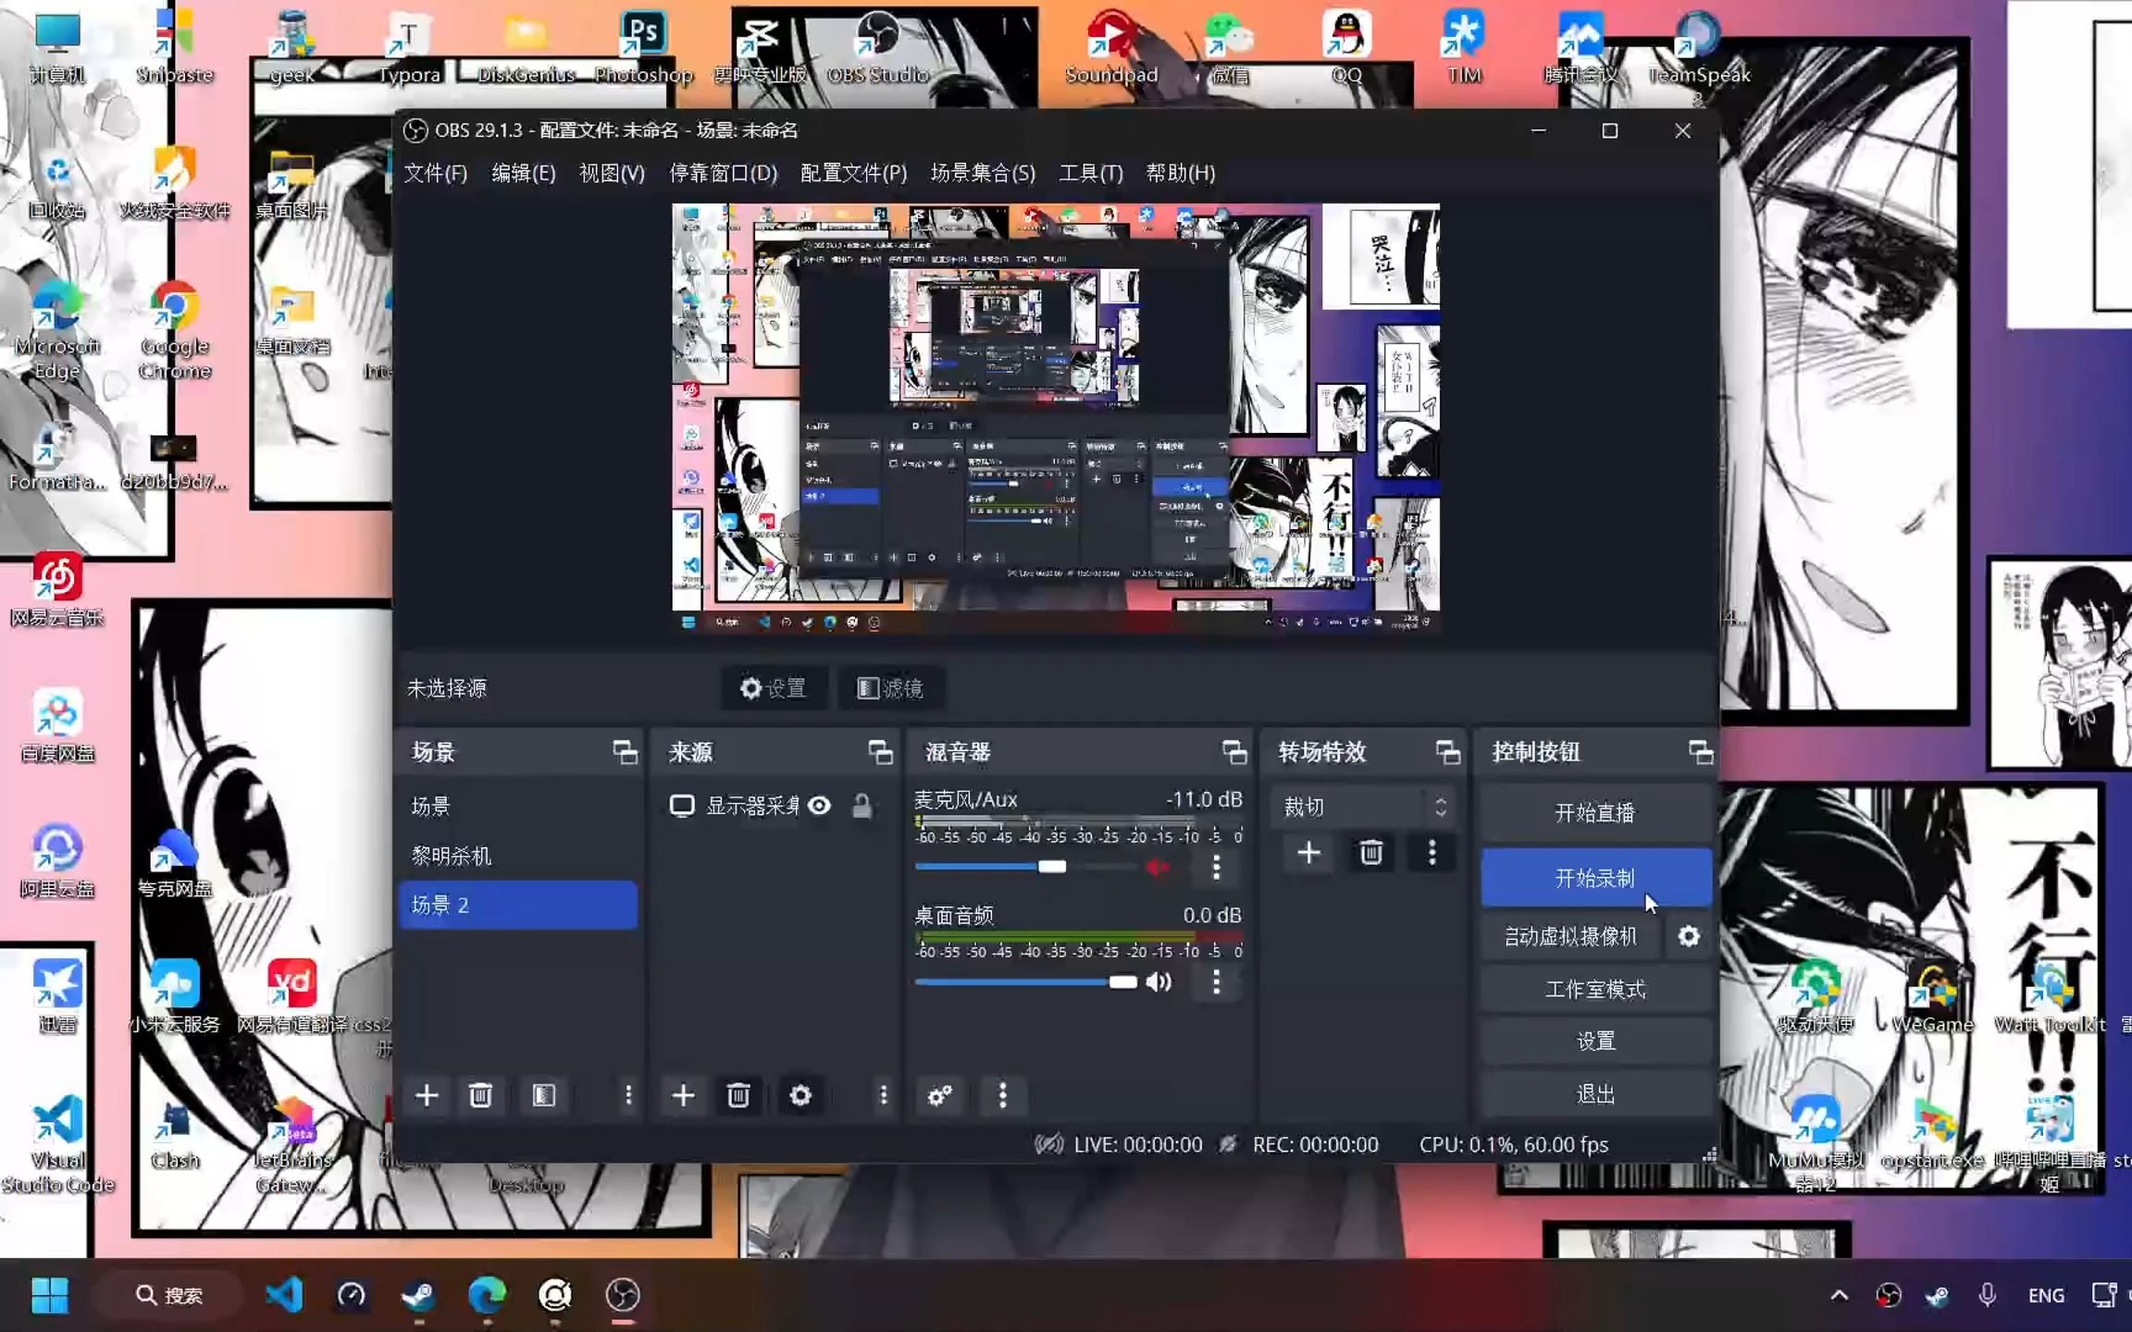Undock the Scenes panel

[x=625, y=753]
